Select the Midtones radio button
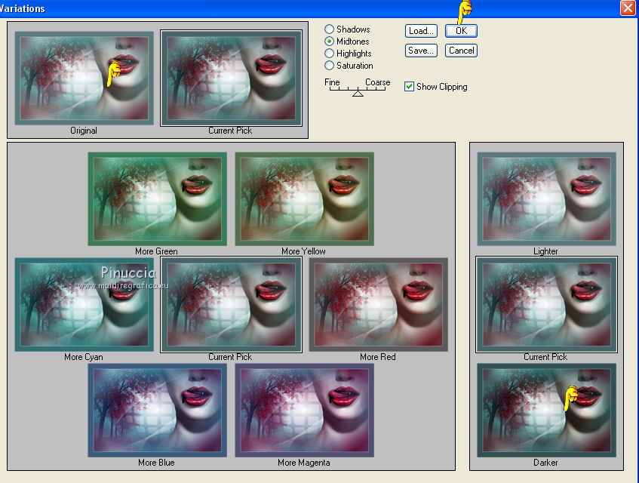The height and width of the screenshot is (483, 639). pyautogui.click(x=329, y=42)
